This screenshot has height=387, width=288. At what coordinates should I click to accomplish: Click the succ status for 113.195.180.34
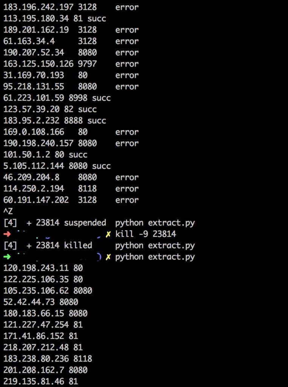click(97, 19)
